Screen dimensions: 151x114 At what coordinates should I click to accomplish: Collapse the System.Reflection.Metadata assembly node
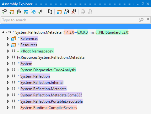[3, 32]
